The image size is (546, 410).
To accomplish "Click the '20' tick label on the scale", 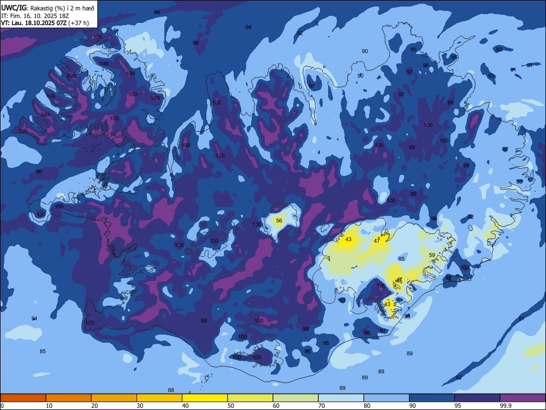I will tap(94, 406).
